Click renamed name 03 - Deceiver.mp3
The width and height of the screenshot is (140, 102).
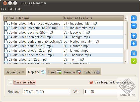[x=77, y=32]
